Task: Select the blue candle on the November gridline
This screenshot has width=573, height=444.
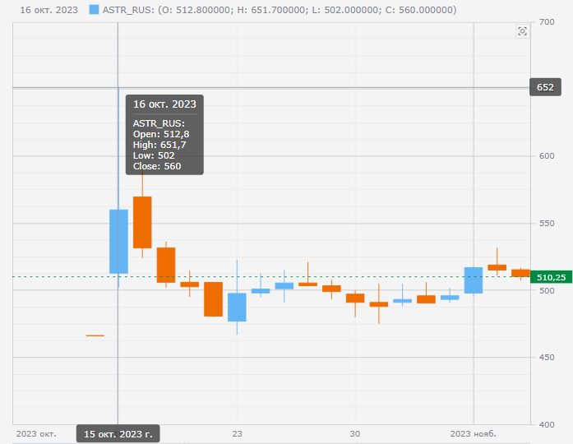Action: click(474, 280)
